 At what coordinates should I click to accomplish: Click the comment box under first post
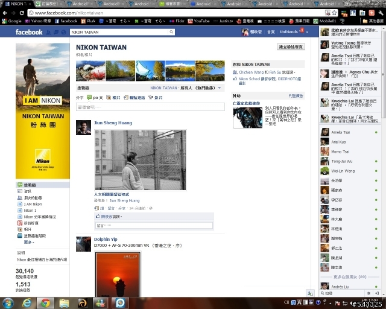tap(154, 226)
